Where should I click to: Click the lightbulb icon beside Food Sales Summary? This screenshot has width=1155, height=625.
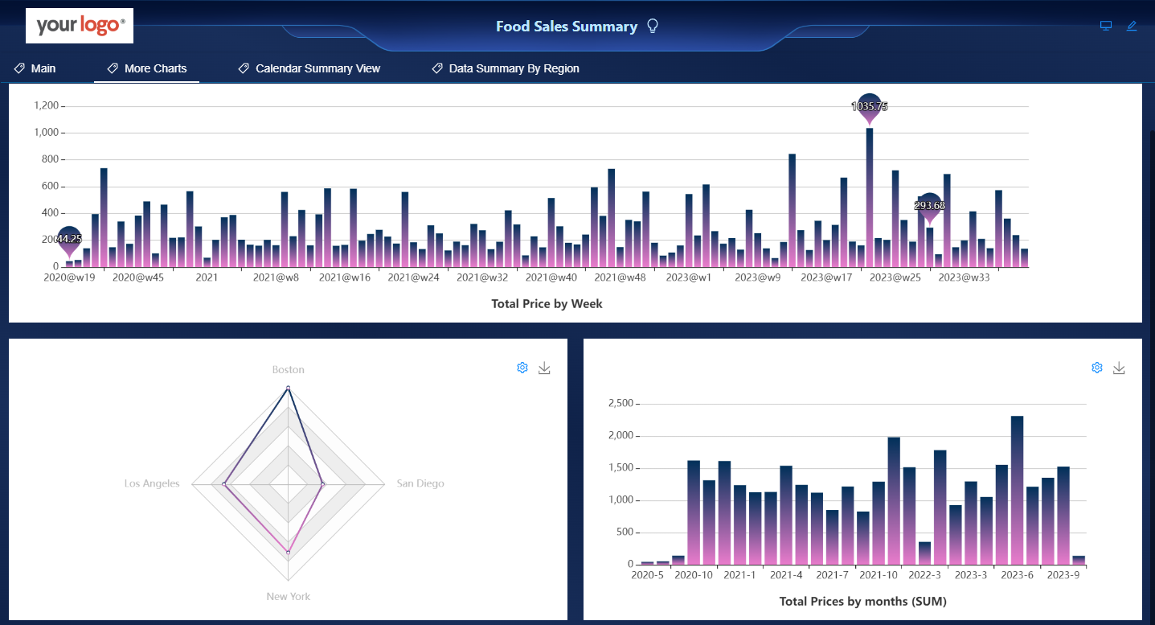click(x=653, y=27)
